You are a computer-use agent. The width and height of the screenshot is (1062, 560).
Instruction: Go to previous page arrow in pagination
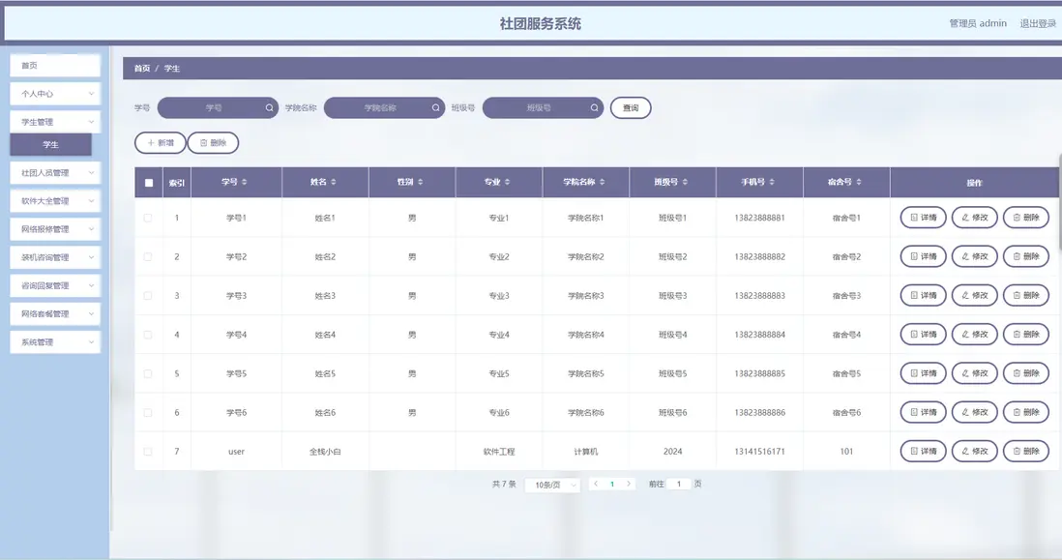(x=596, y=484)
